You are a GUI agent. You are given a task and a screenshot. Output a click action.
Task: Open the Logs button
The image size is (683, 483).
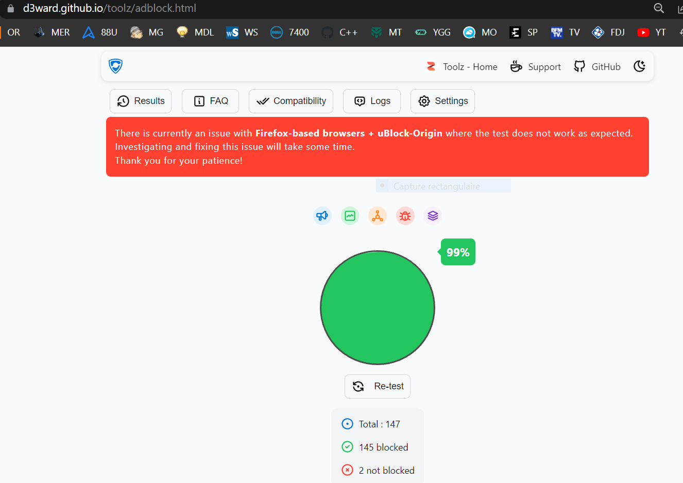(372, 101)
